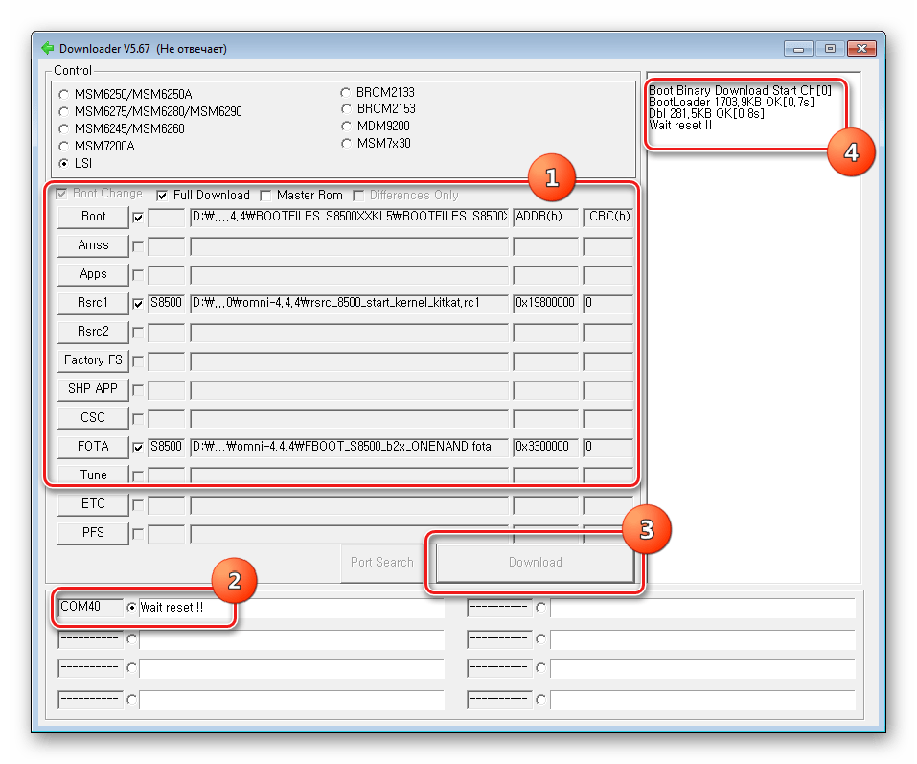917x764 pixels.
Task: Click the FOTA file path field
Action: (349, 448)
